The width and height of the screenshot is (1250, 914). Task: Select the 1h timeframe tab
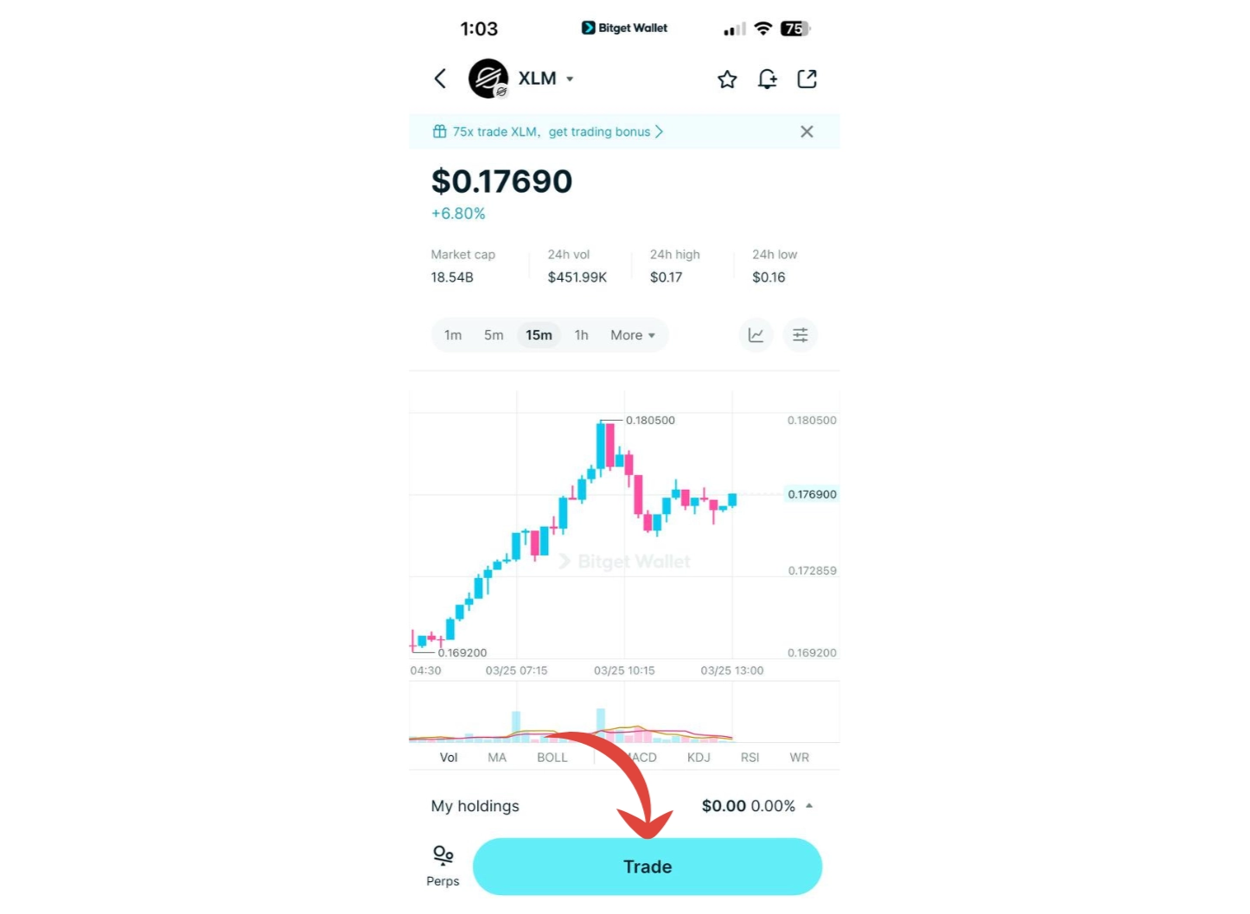581,335
